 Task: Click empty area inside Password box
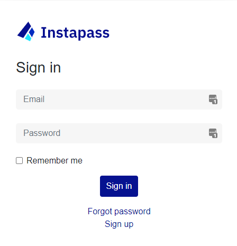[x=132, y=133]
